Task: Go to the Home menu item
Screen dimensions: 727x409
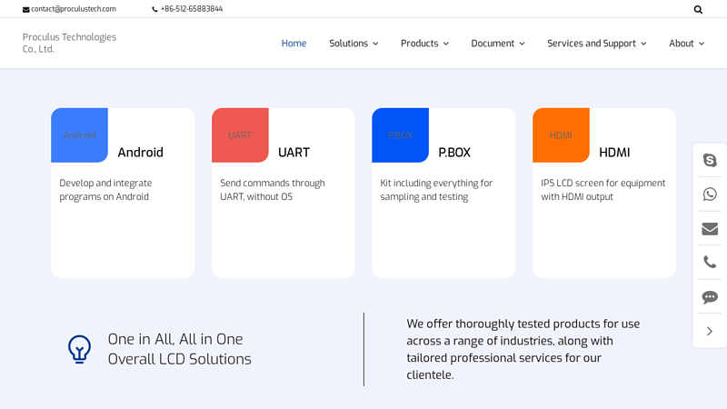Action: point(294,43)
